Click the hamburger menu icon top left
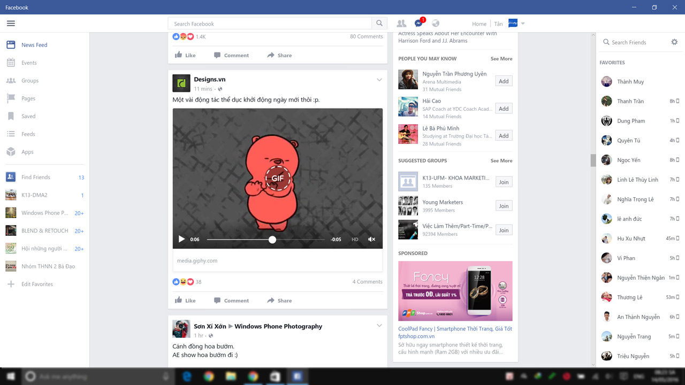 [x=10, y=23]
